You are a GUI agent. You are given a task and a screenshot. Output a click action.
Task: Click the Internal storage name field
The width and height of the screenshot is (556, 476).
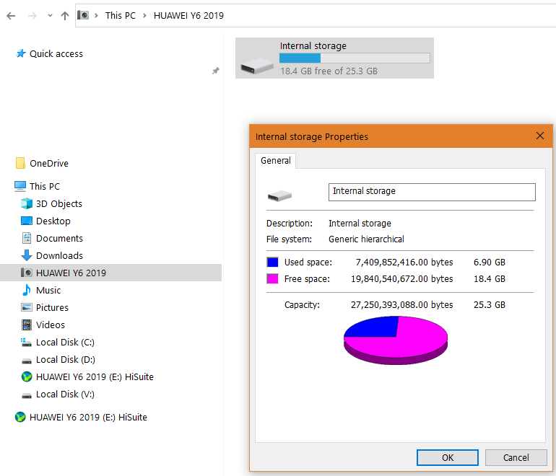[432, 192]
